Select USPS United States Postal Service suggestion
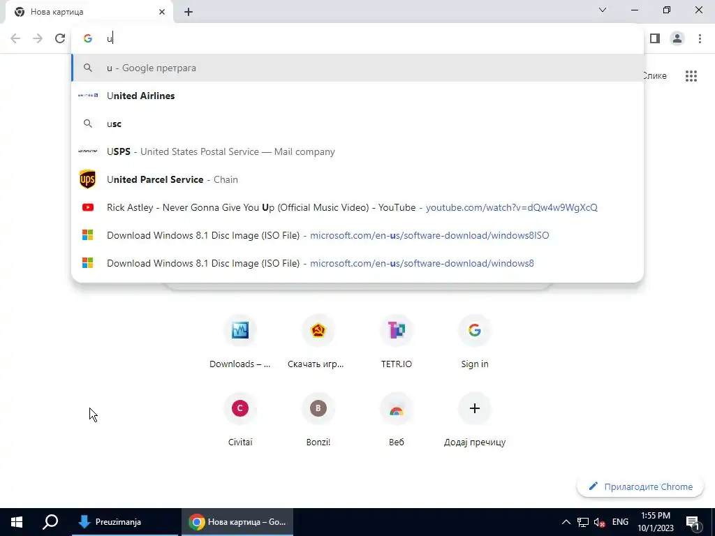The image size is (715, 536). click(x=357, y=151)
